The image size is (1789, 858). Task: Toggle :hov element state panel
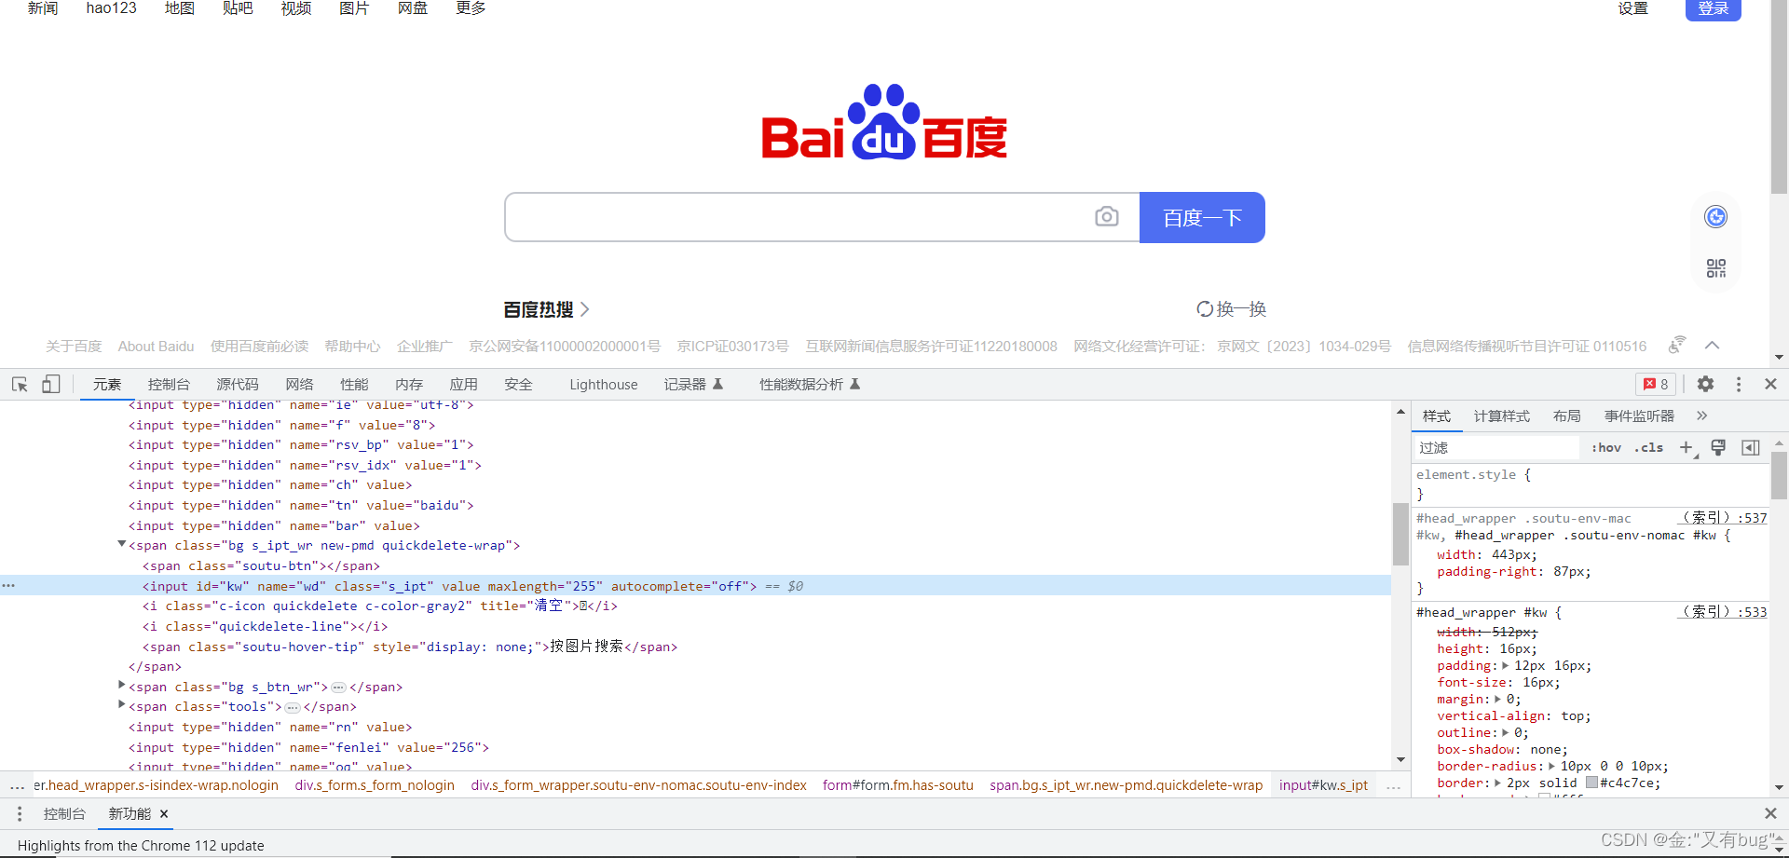pos(1605,447)
